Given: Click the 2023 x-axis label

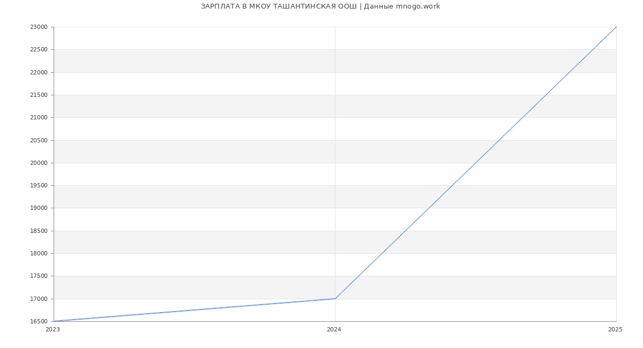Looking at the screenshot, I should point(53,330).
